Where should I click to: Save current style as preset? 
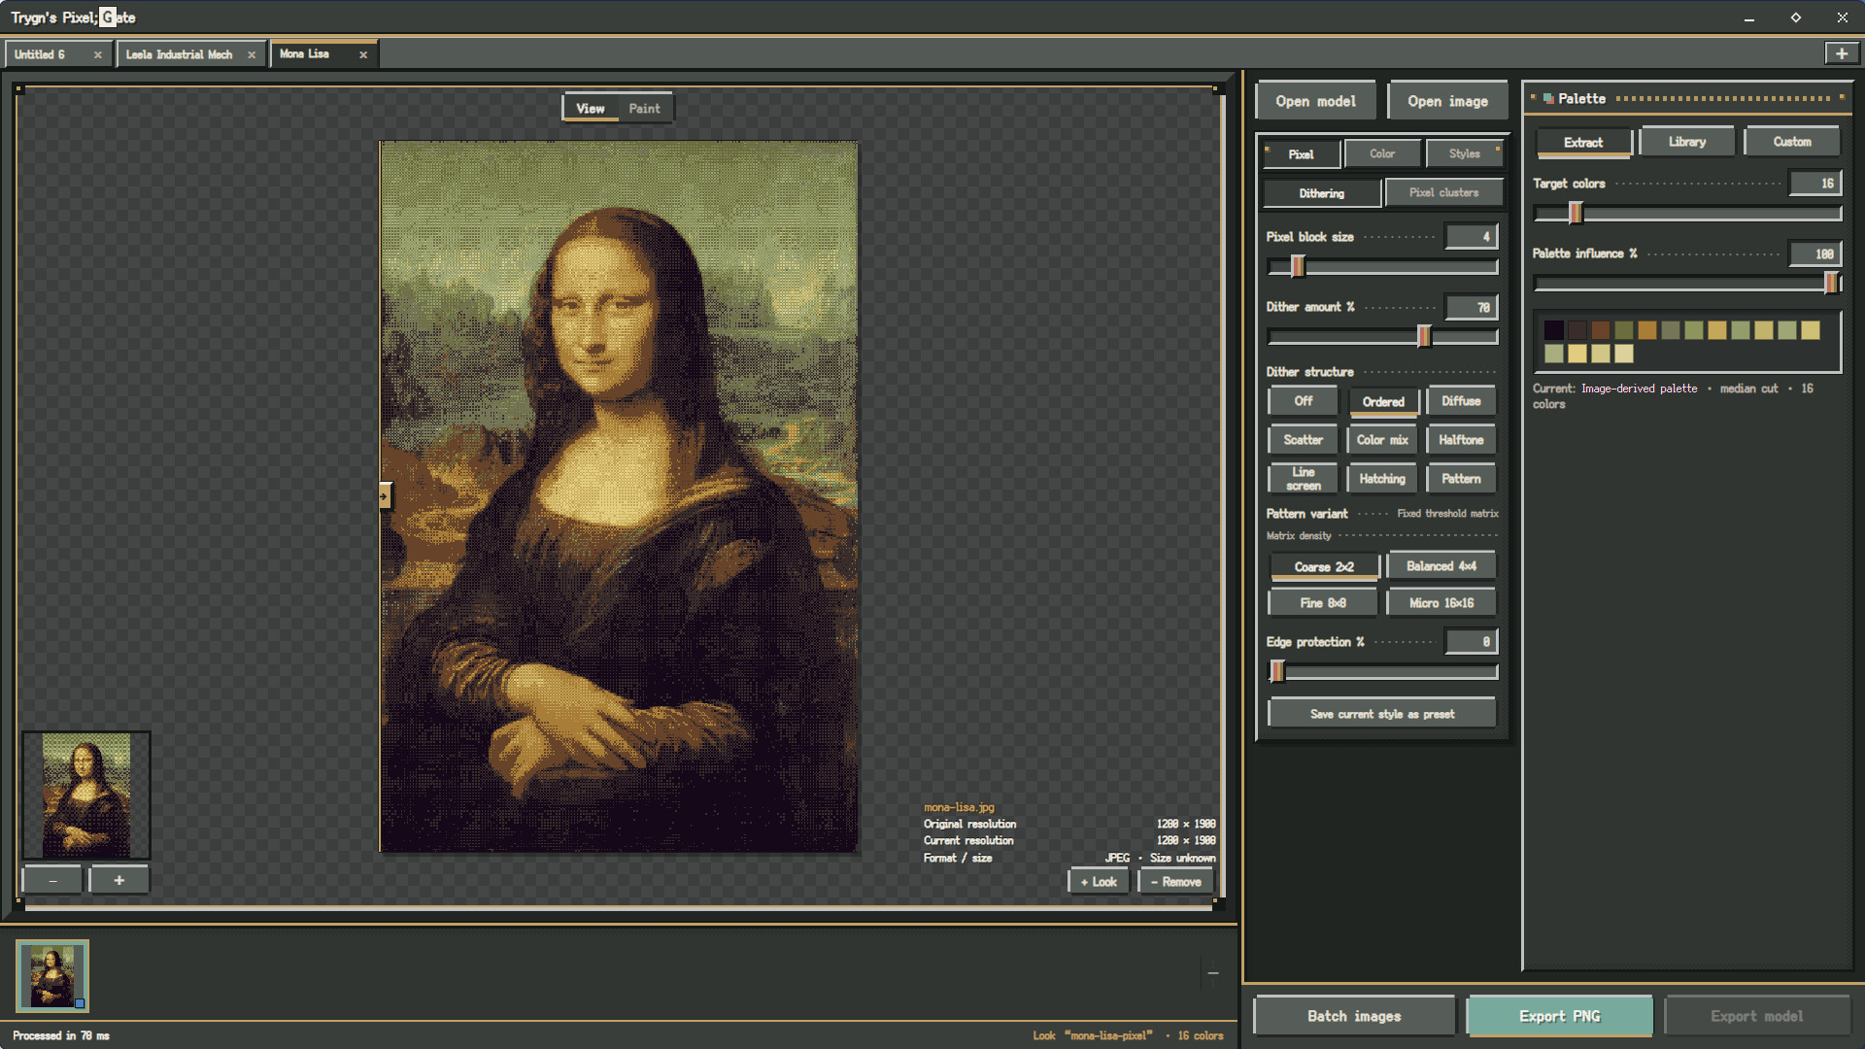[1382, 714]
